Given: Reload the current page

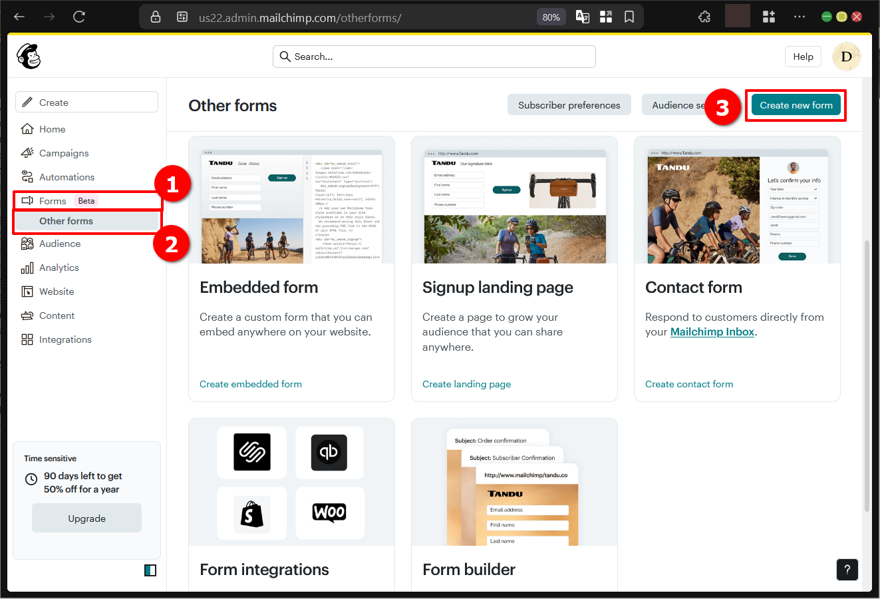Looking at the screenshot, I should [x=78, y=17].
